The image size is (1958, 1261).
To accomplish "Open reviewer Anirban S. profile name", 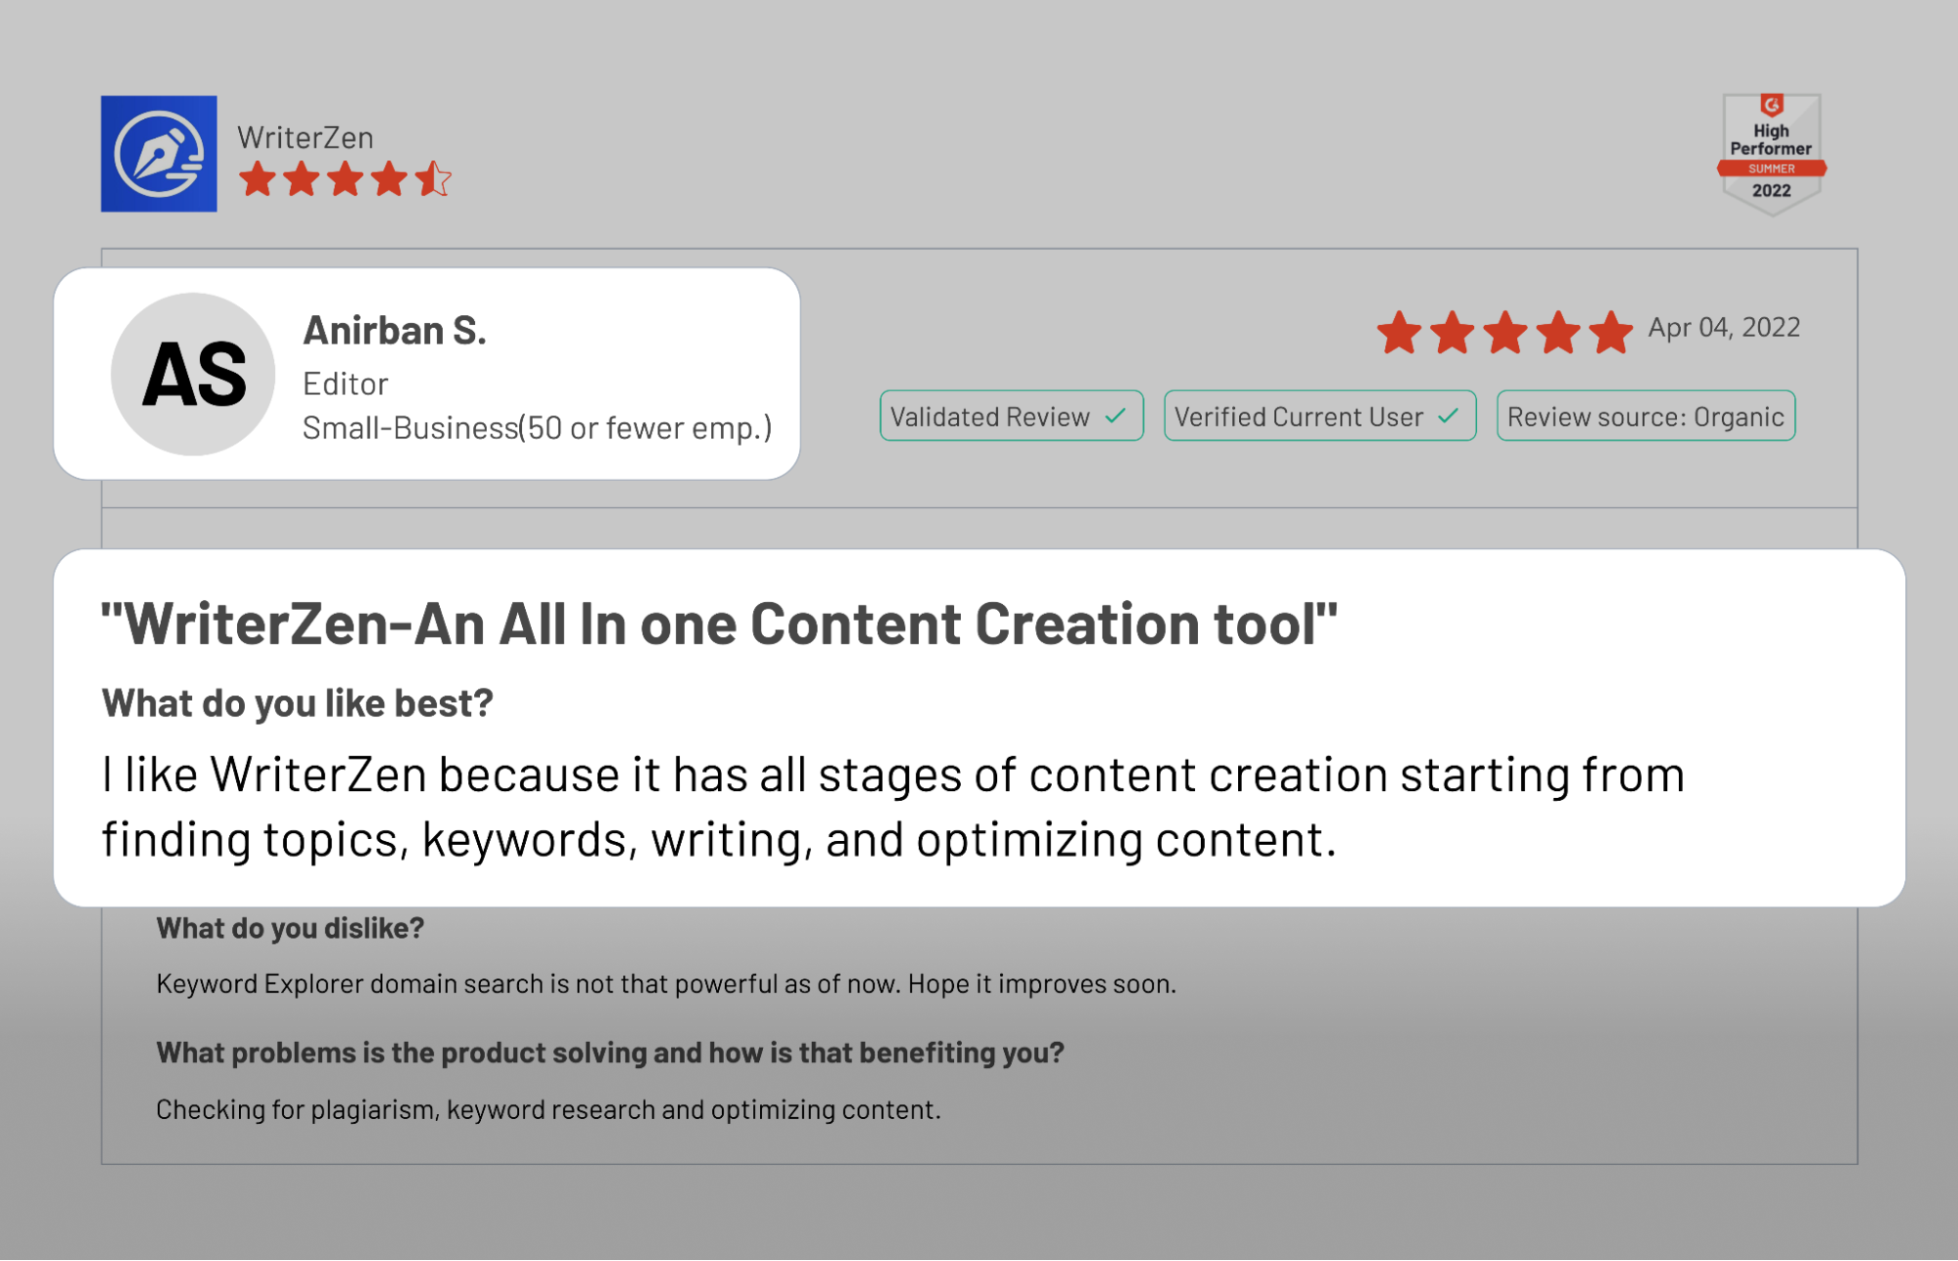I will (395, 331).
